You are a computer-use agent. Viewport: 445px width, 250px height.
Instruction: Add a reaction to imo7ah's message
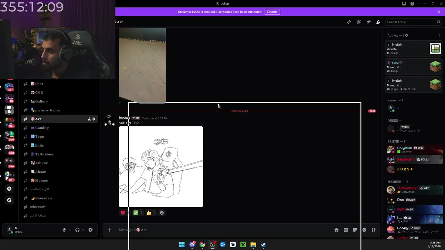coord(162,213)
